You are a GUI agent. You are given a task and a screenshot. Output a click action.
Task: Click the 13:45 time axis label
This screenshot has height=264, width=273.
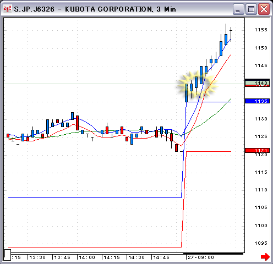click(62, 257)
